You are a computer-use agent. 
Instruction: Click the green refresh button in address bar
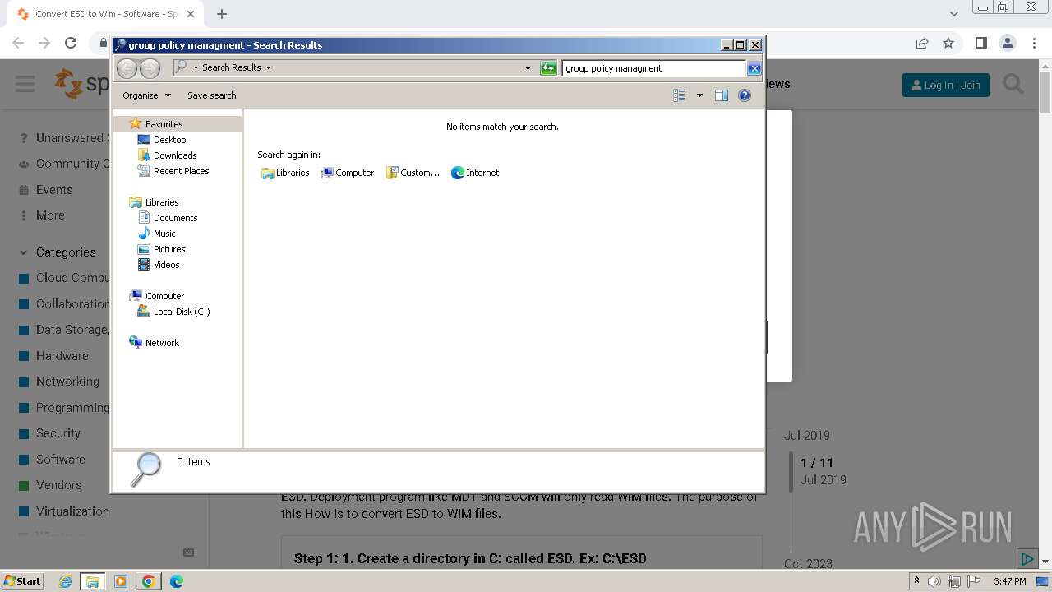[548, 68]
